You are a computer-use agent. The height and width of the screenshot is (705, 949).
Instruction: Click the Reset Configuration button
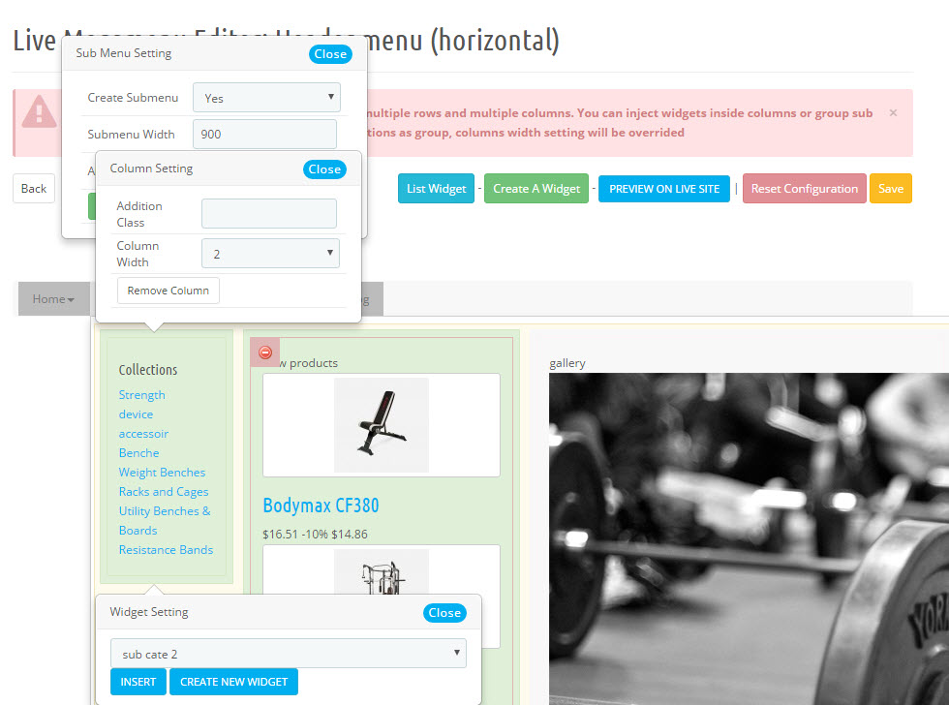805,188
